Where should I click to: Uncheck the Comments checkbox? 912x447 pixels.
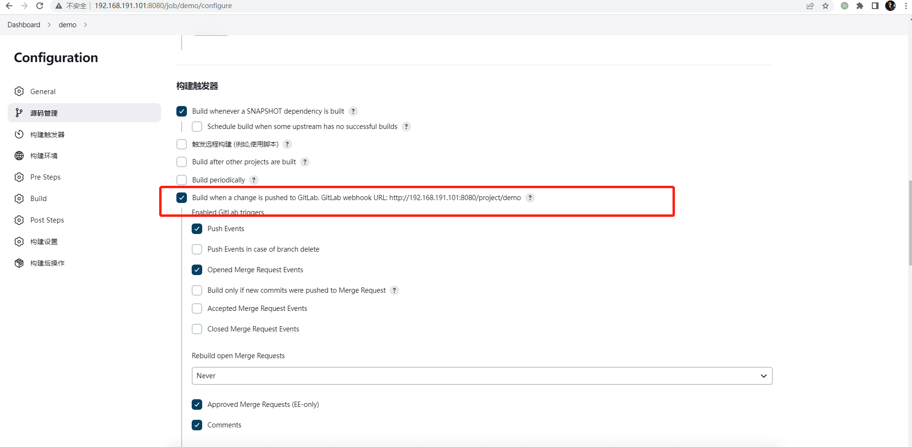point(196,425)
